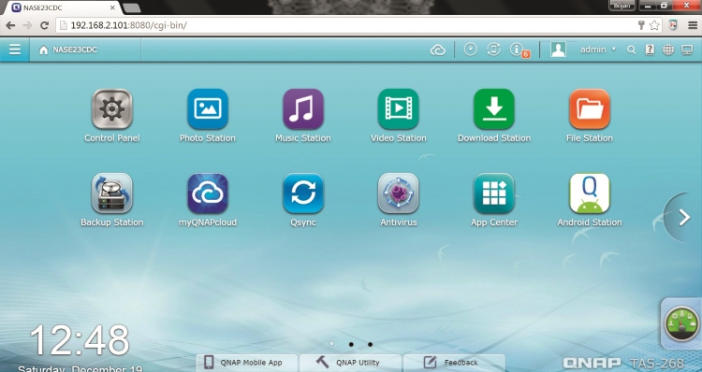This screenshot has width=702, height=372.
Task: Launch Android Station
Action: pos(590,193)
